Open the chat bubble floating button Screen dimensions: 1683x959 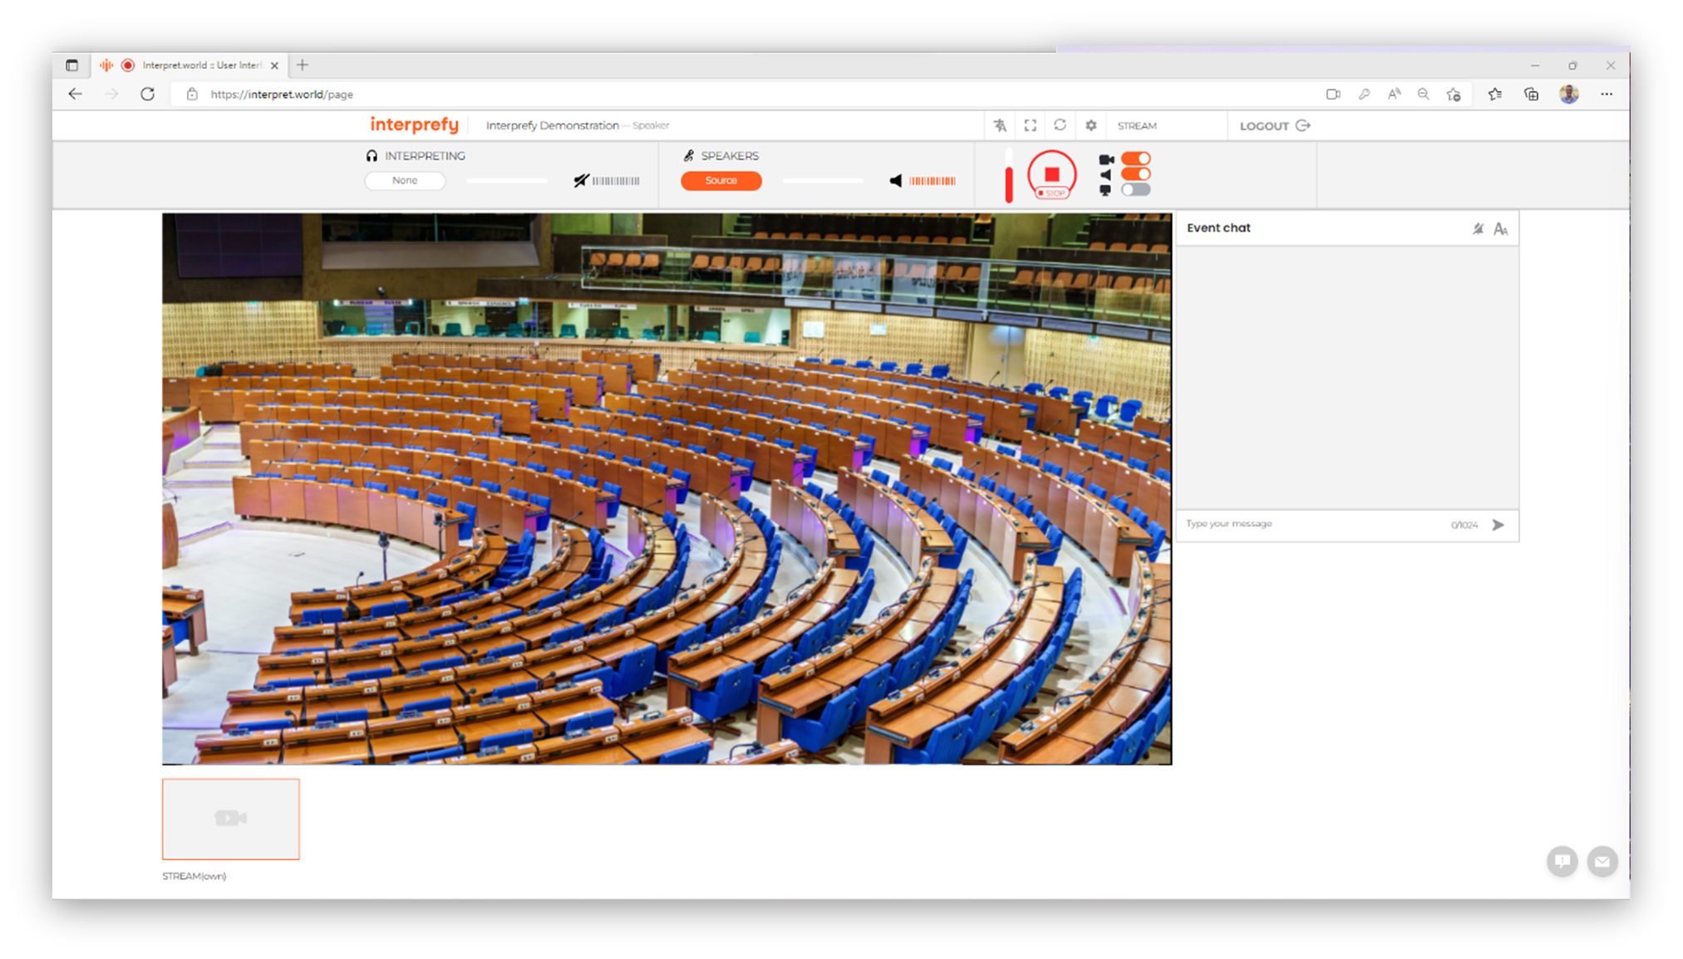pos(1562,861)
